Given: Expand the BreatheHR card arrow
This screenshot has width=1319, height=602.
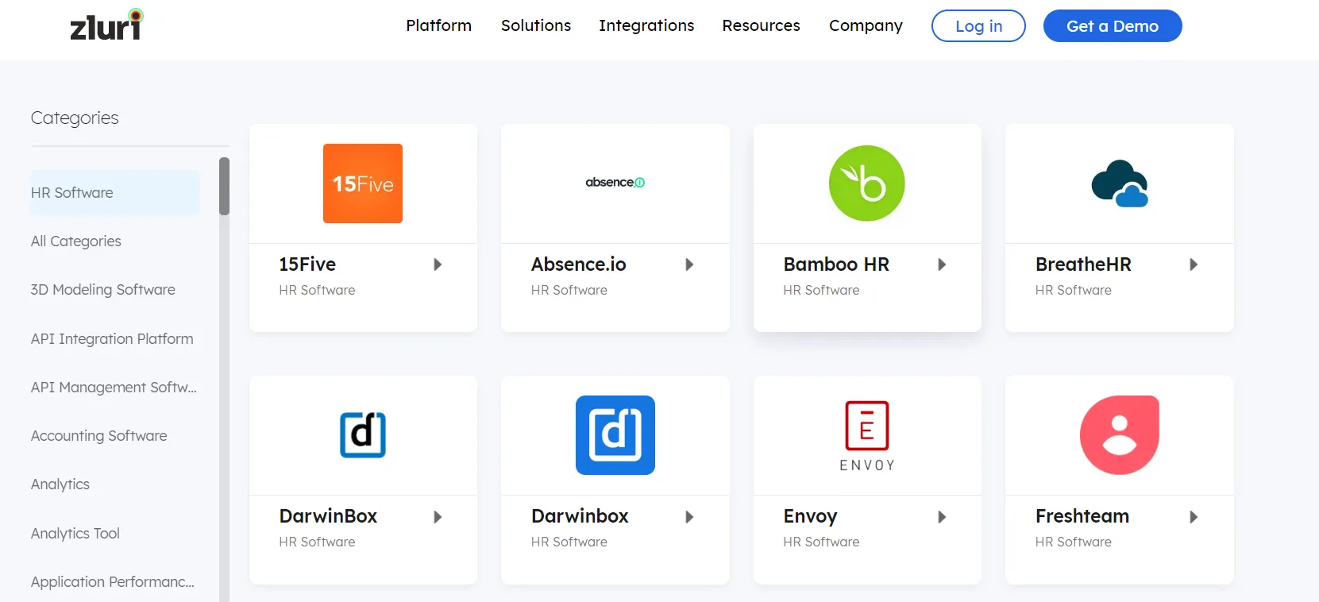Looking at the screenshot, I should tap(1194, 264).
